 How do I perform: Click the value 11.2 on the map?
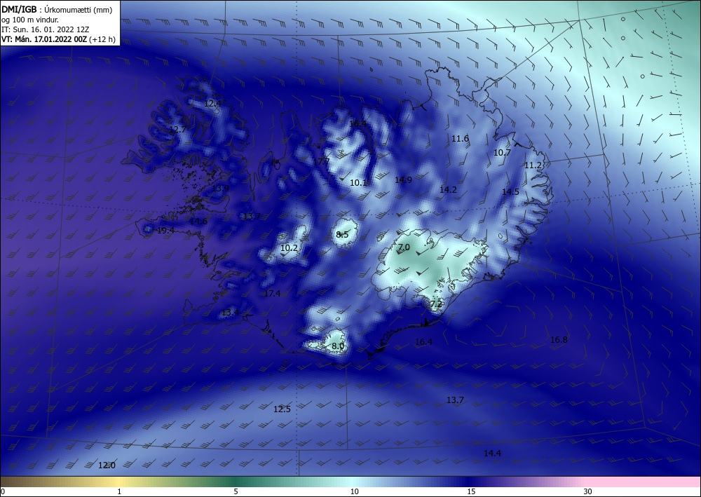(x=533, y=165)
